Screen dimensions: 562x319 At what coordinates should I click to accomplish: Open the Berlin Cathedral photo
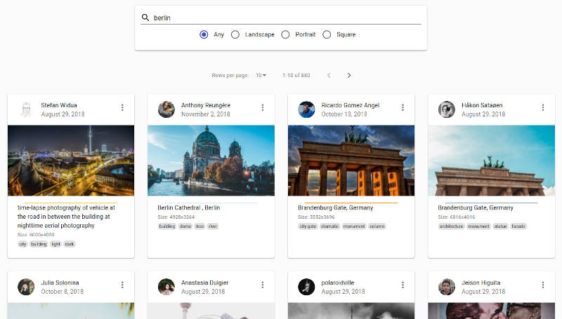coord(211,161)
